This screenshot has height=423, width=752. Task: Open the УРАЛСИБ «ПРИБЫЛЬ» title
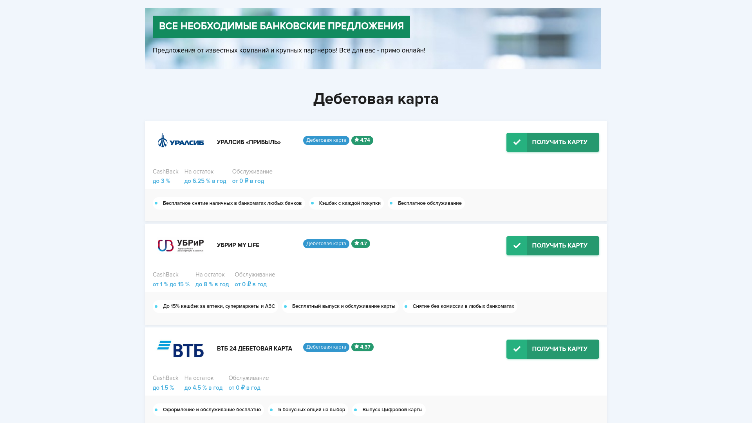click(x=249, y=142)
